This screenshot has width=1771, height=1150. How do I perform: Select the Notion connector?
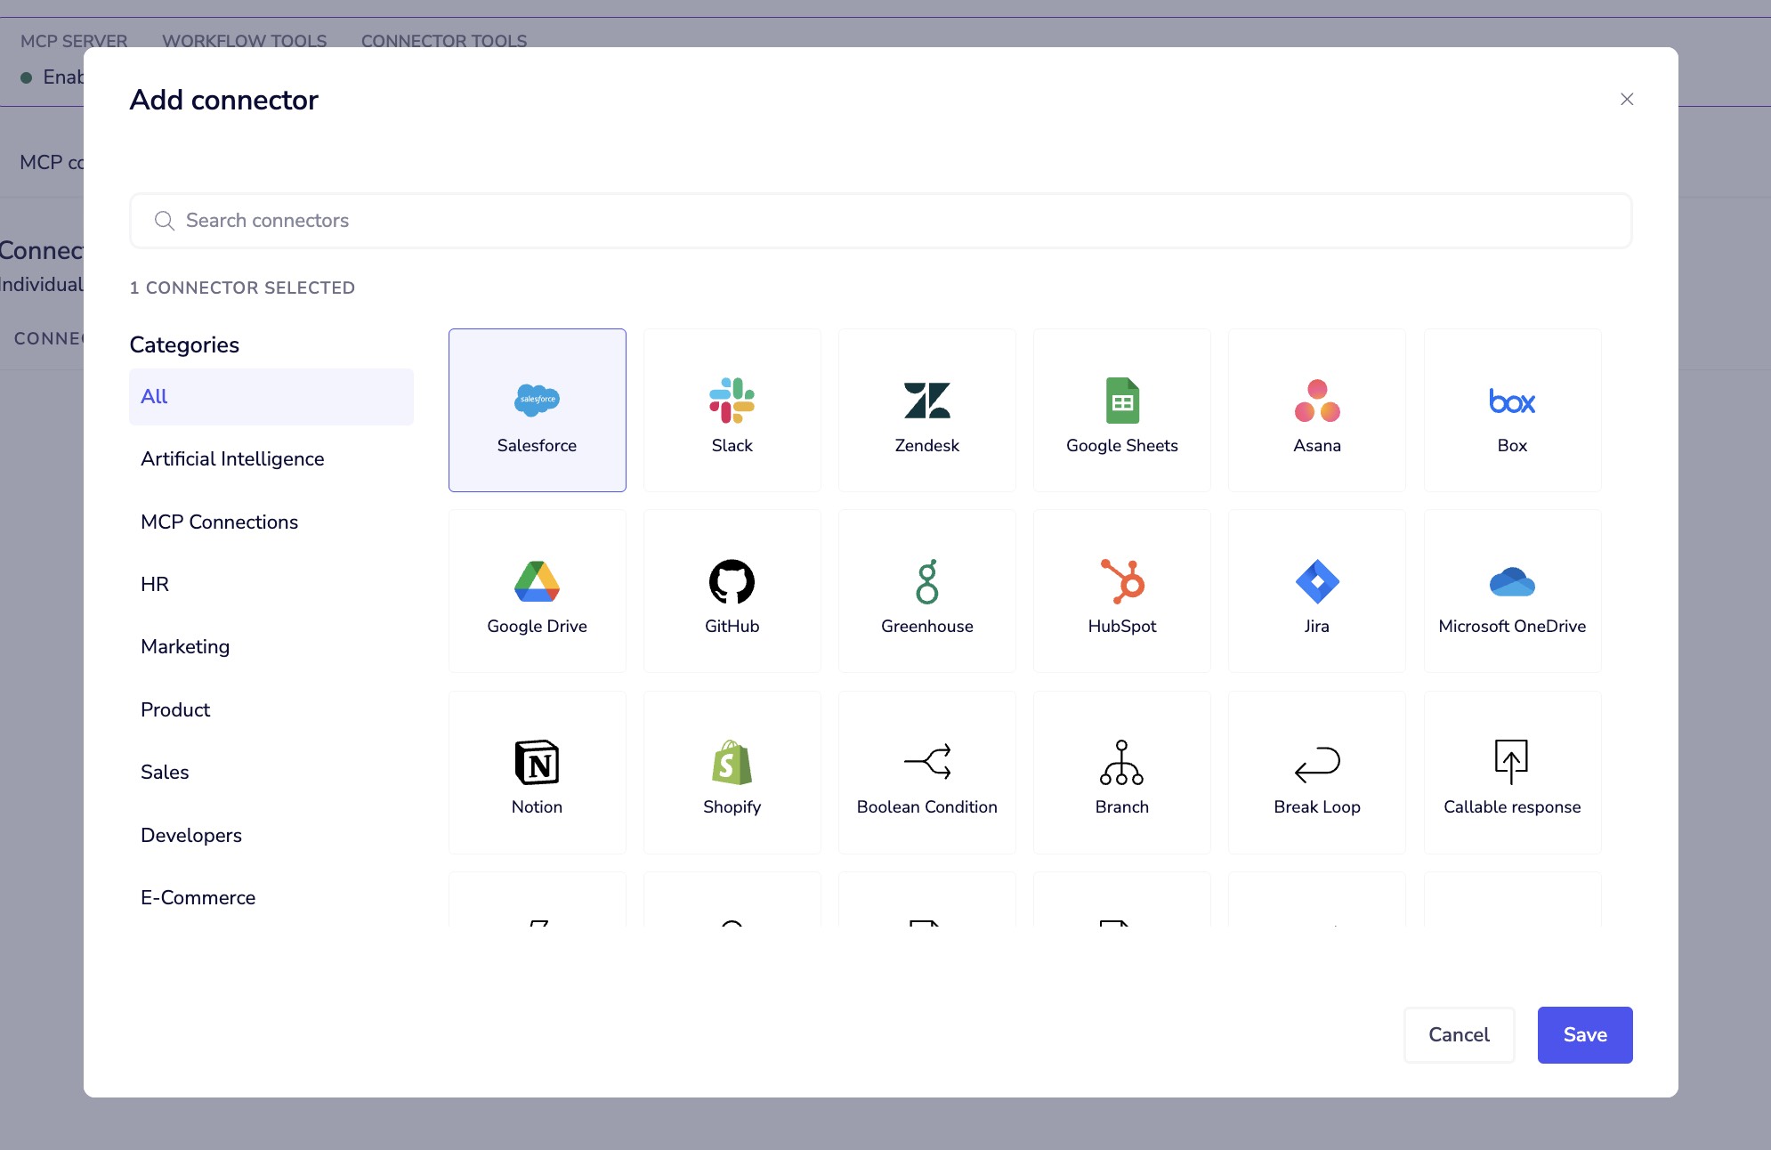[537, 771]
